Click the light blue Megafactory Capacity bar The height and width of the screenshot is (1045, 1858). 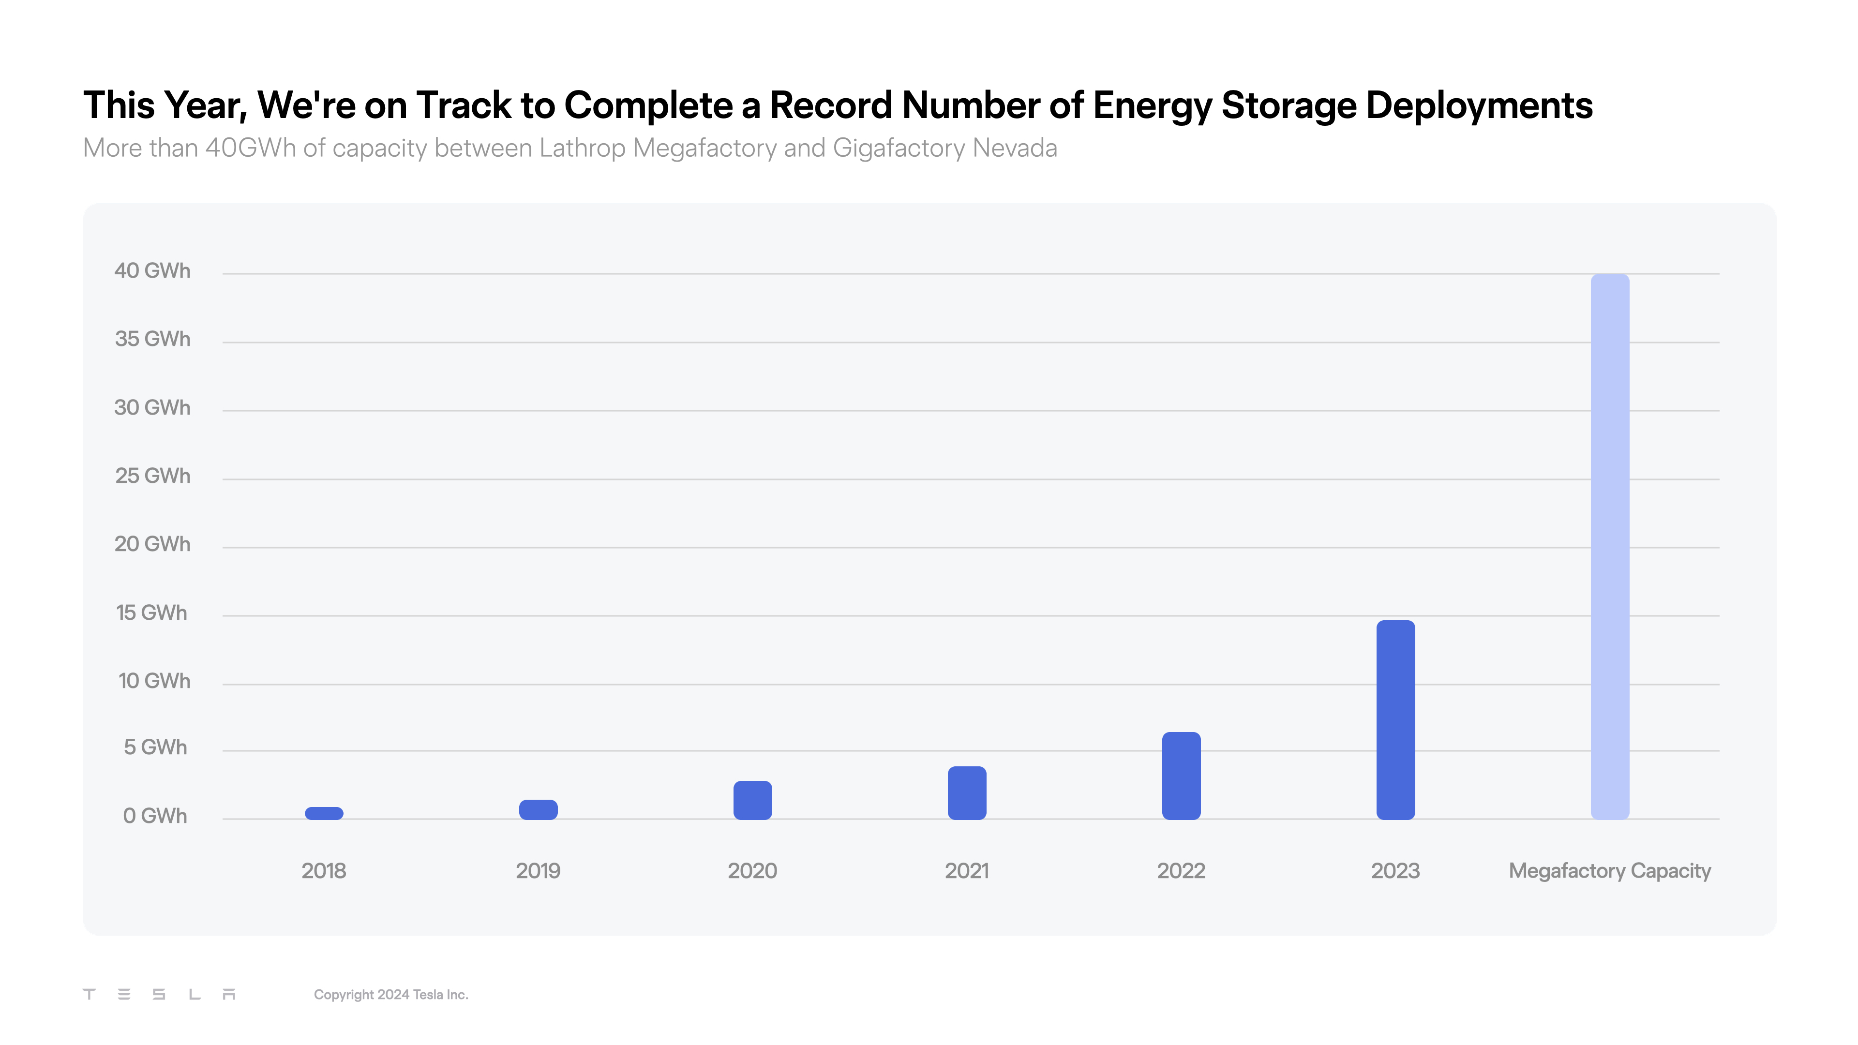pyautogui.click(x=1609, y=546)
